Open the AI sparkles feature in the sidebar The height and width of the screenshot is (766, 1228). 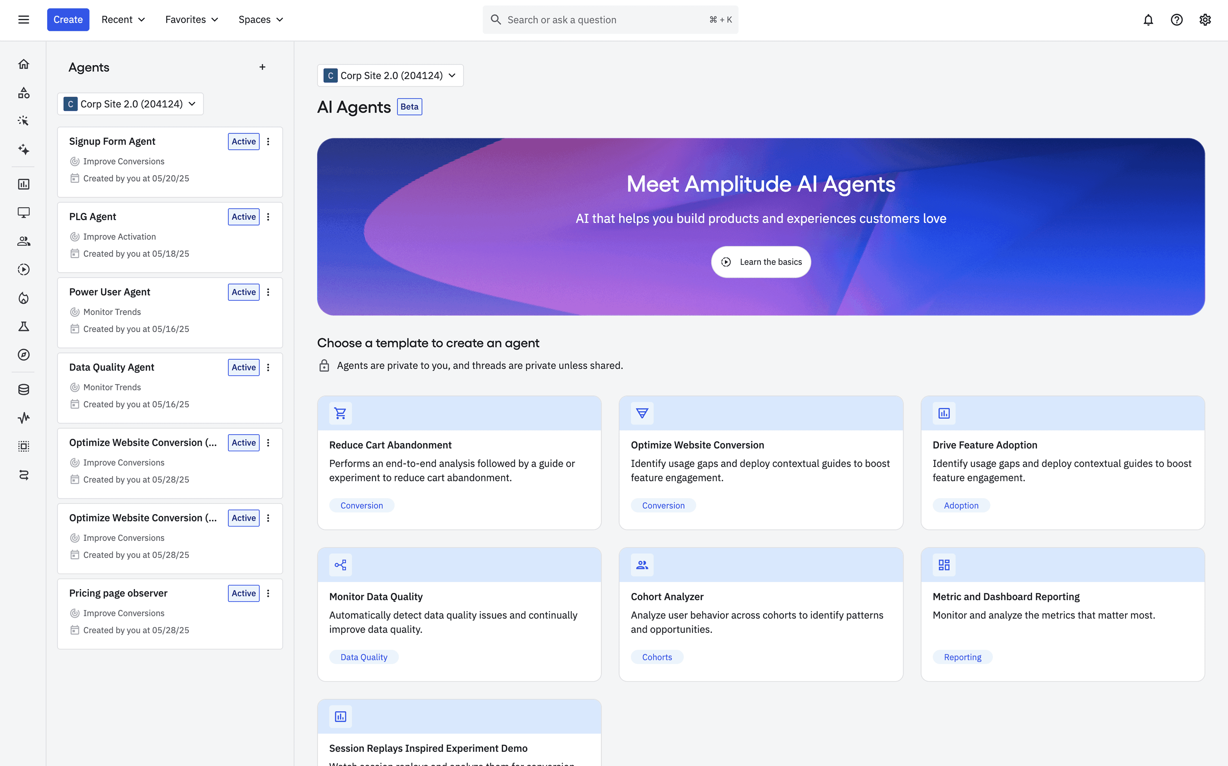click(23, 150)
